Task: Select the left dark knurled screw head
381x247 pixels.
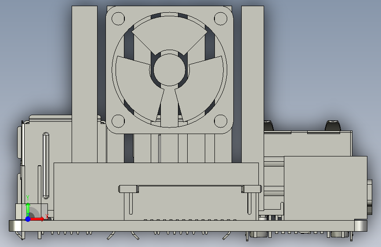Action: [269, 125]
